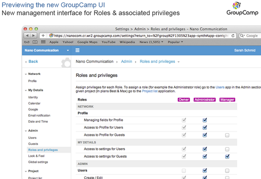Viewport: 261px width, 179px height.
Task: Toggle Administrator checkbox for Access to settings for Guests
Action: tap(205, 156)
